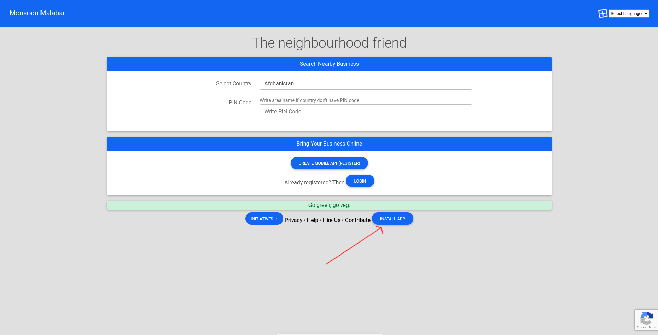Image resolution: width=658 pixels, height=335 pixels.
Task: Open the Select Language dropdown
Action: pyautogui.click(x=629, y=13)
